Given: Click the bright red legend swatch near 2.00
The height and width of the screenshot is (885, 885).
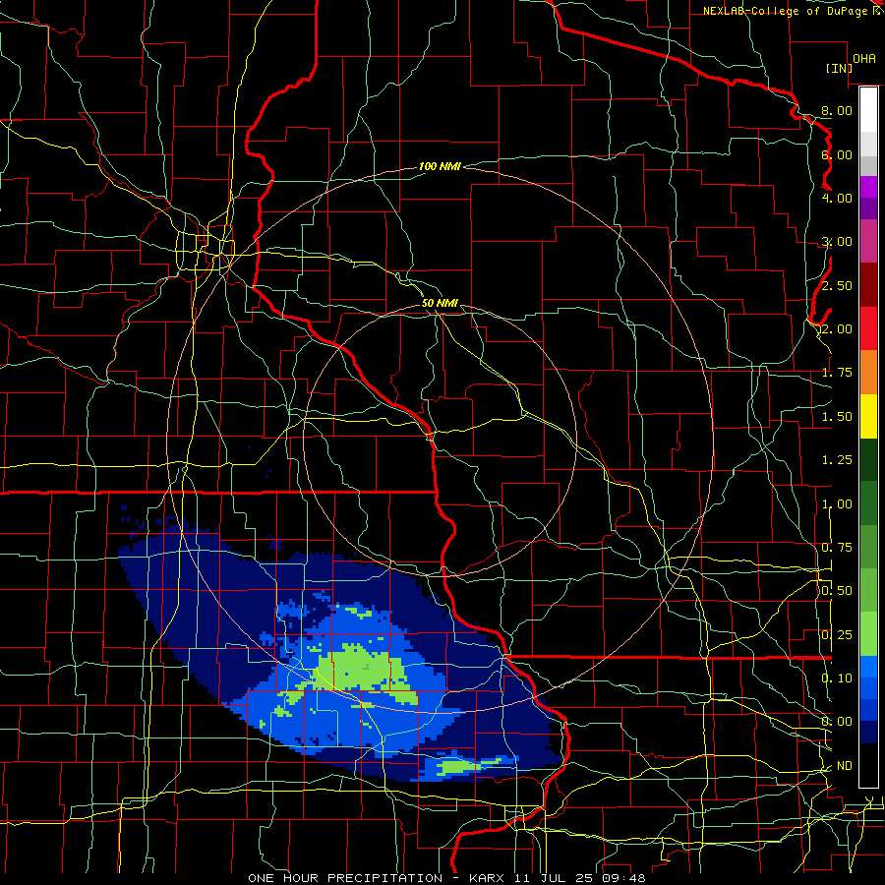Looking at the screenshot, I should pos(868,328).
